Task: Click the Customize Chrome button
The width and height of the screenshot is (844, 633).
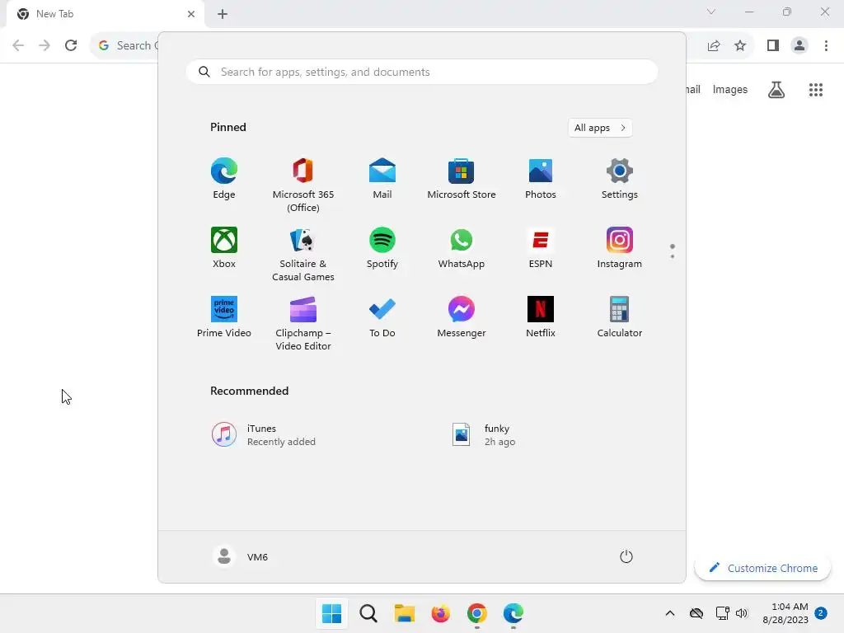Action: 762,568
